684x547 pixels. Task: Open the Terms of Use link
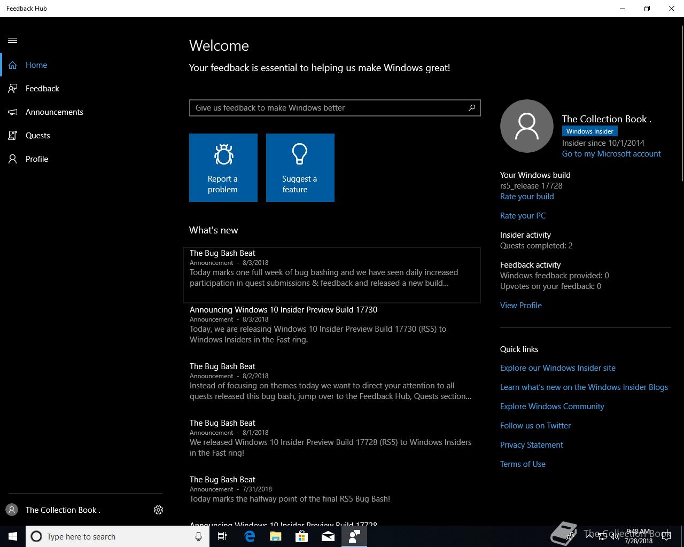[523, 464]
